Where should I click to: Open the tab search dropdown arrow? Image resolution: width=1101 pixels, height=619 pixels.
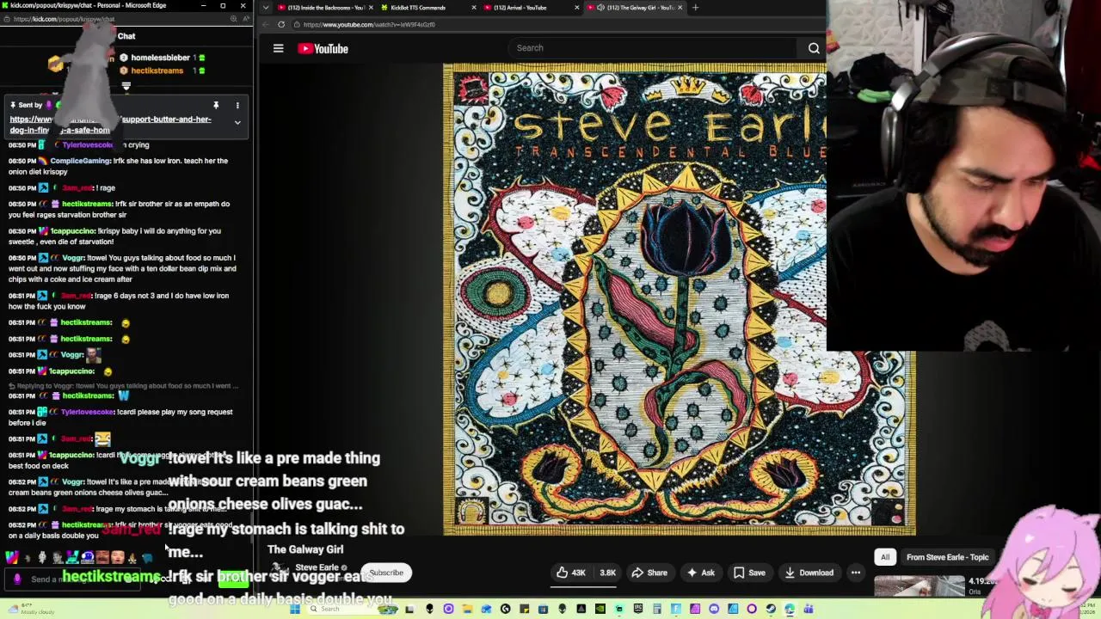(x=265, y=8)
